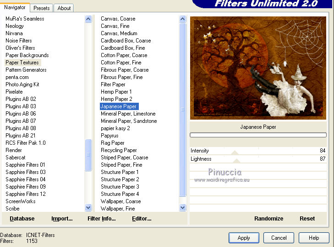Choose Cardboard Box, Coarse filter
334x247 pixels.
click(x=126, y=41)
